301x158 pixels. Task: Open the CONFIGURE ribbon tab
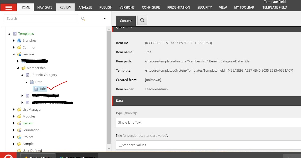[x=151, y=7]
